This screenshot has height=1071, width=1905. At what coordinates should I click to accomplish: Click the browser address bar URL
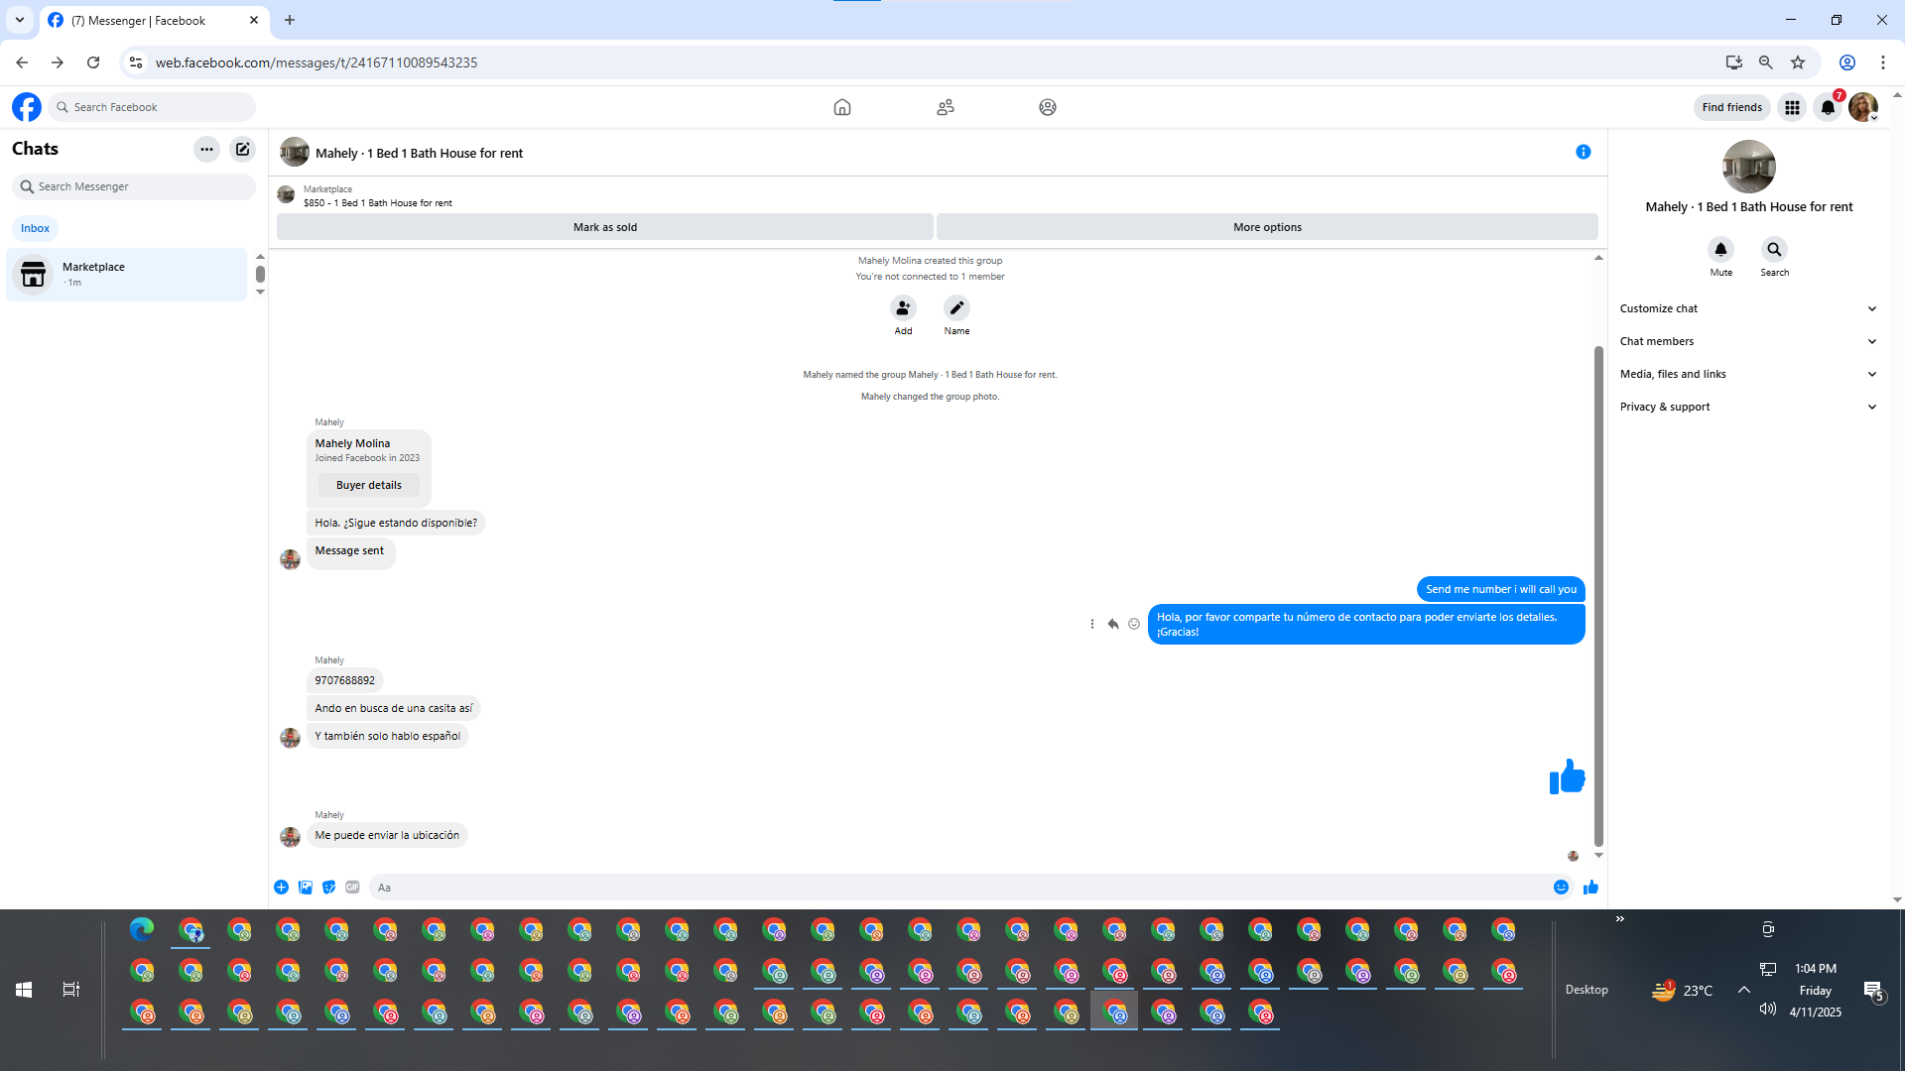click(x=317, y=62)
